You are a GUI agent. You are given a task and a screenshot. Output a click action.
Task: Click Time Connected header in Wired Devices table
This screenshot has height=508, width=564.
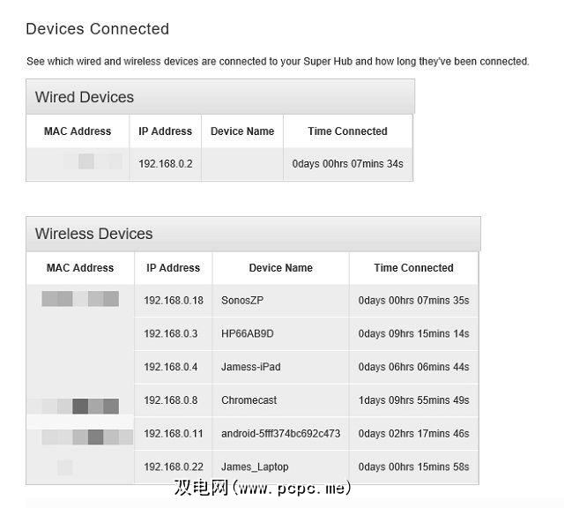pyautogui.click(x=347, y=131)
